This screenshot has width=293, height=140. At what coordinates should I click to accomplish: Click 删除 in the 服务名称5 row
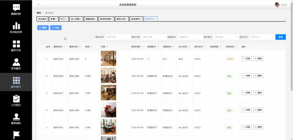258,127
